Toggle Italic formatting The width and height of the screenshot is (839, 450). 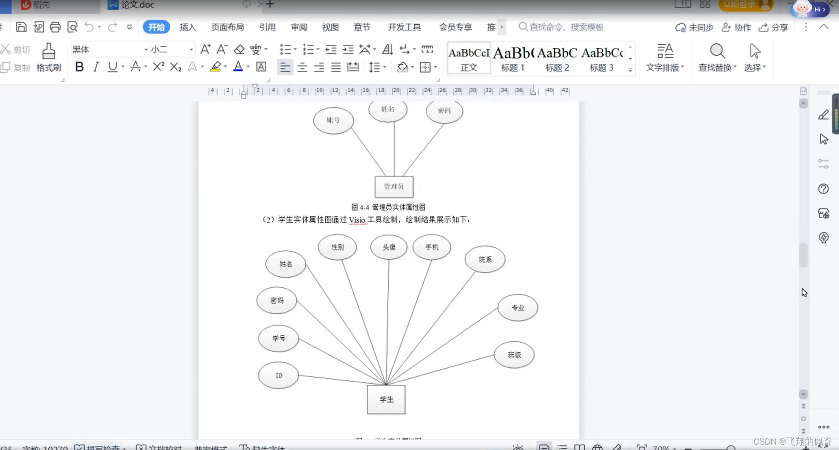pos(96,67)
